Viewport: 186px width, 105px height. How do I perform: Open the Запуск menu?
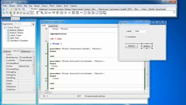pyautogui.click(x=44, y=6)
